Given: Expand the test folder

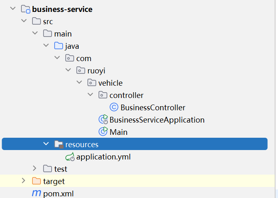Looking at the screenshot, I should coord(34,169).
